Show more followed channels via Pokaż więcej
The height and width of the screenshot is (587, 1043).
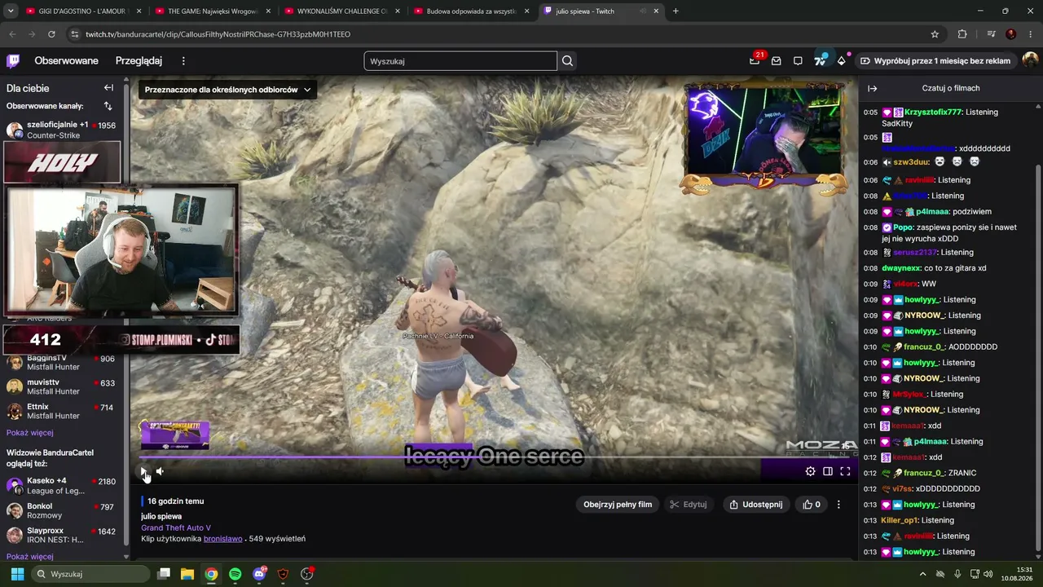click(30, 433)
